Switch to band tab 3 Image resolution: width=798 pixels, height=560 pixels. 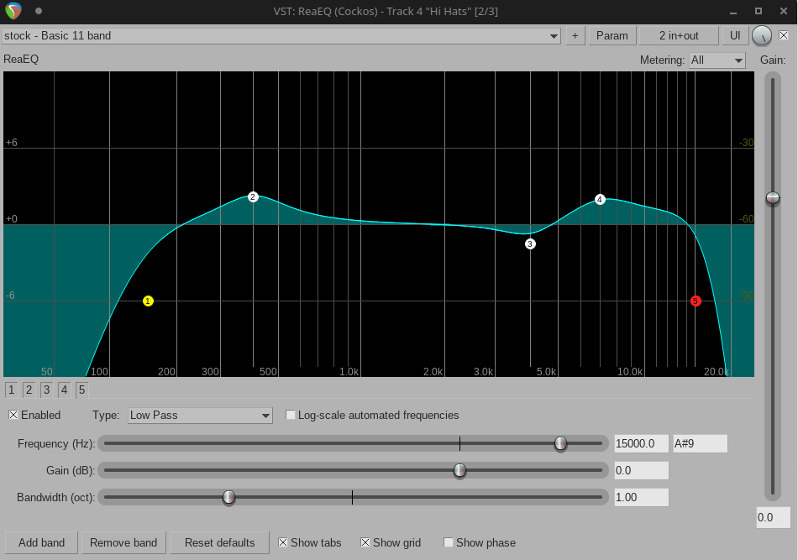tap(46, 390)
